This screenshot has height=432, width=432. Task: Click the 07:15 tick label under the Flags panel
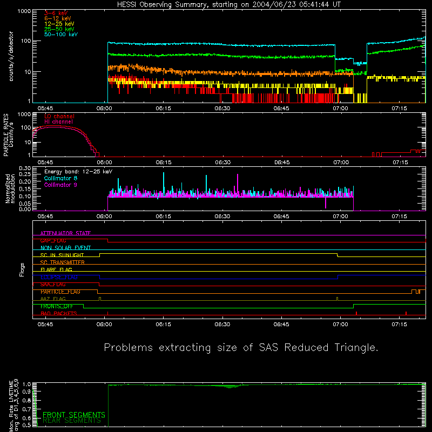[x=399, y=325]
